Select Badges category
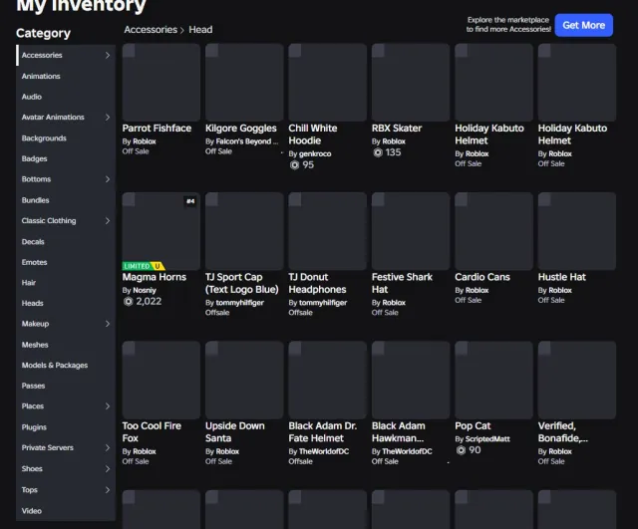The image size is (638, 529). 66,158
